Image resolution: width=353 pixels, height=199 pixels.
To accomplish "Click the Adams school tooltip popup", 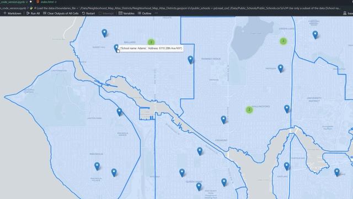I will 151,49.
